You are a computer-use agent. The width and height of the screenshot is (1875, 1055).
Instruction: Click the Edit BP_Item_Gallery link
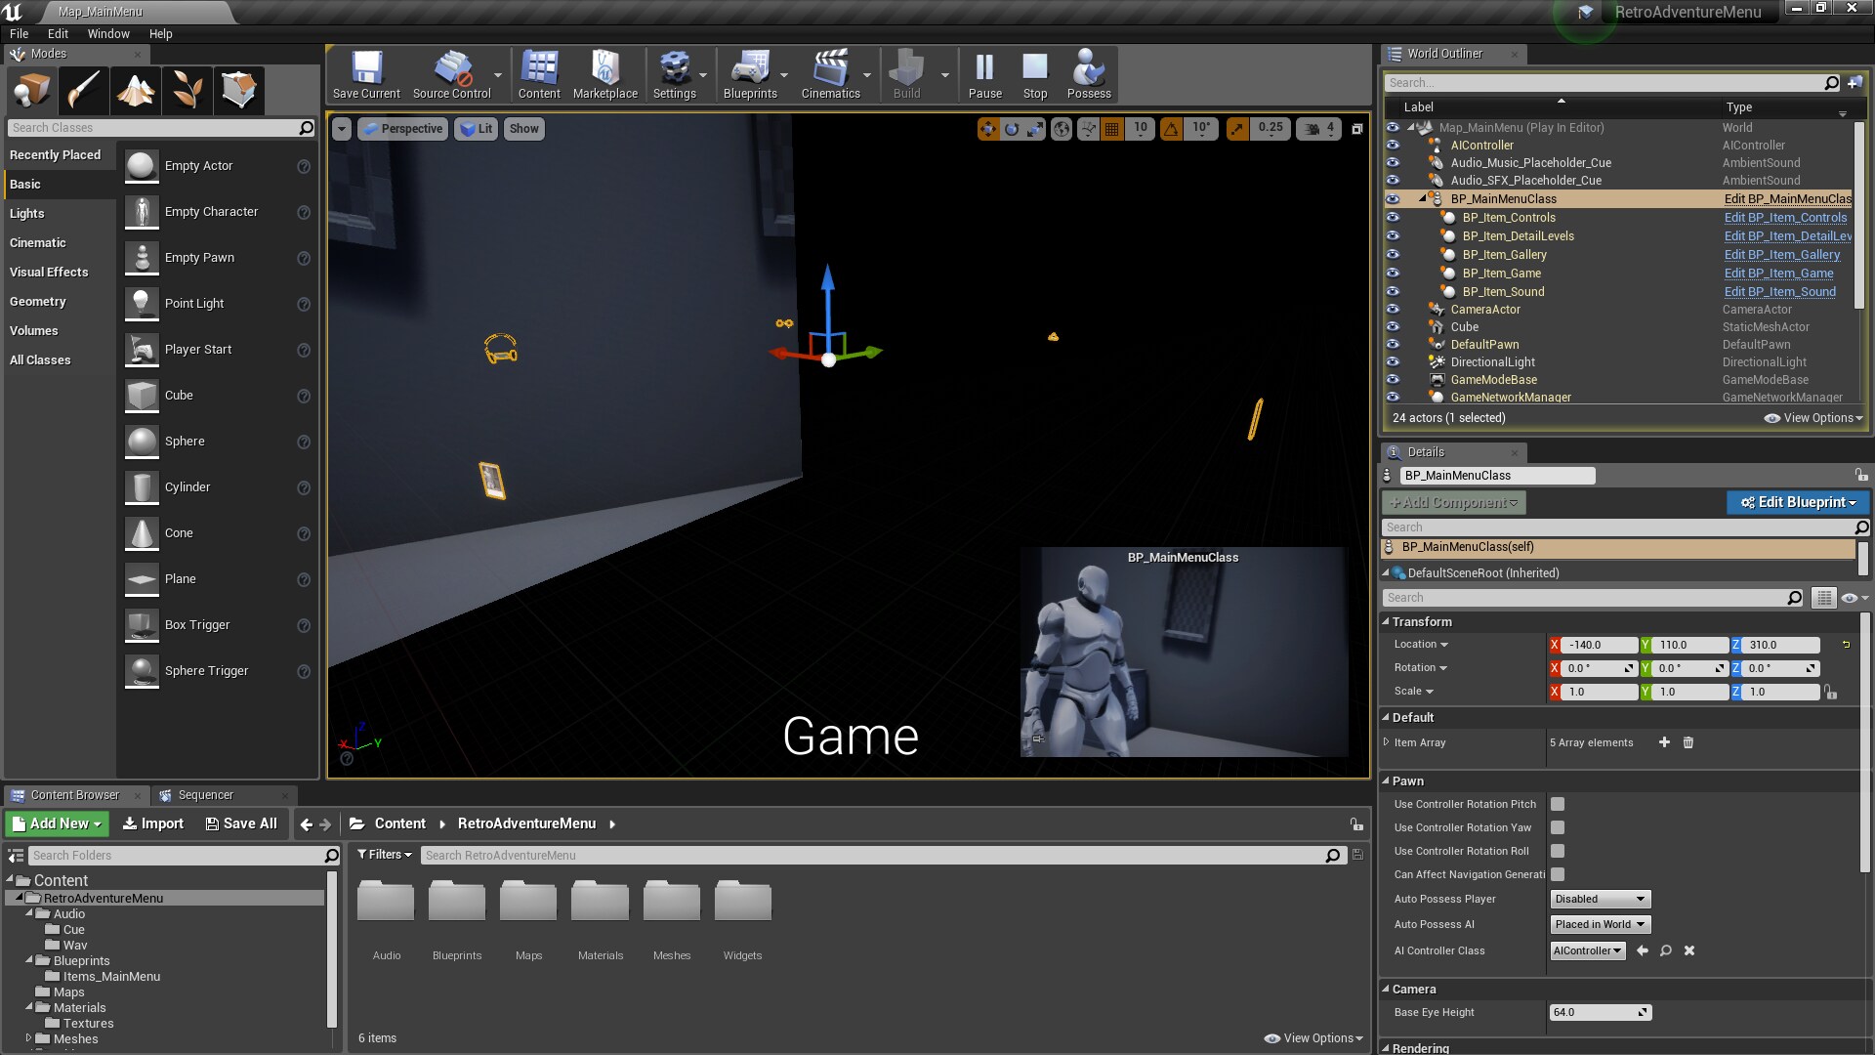point(1781,255)
